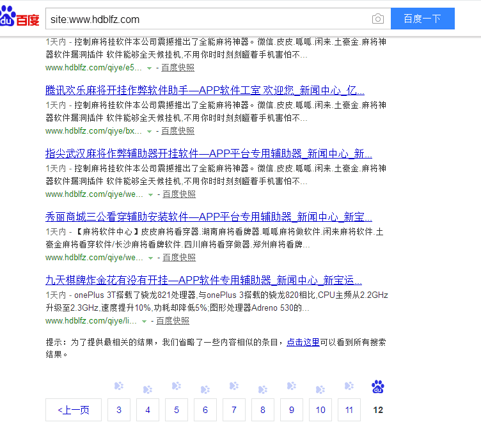Go to results page 7
The height and width of the screenshot is (429, 481).
(234, 410)
